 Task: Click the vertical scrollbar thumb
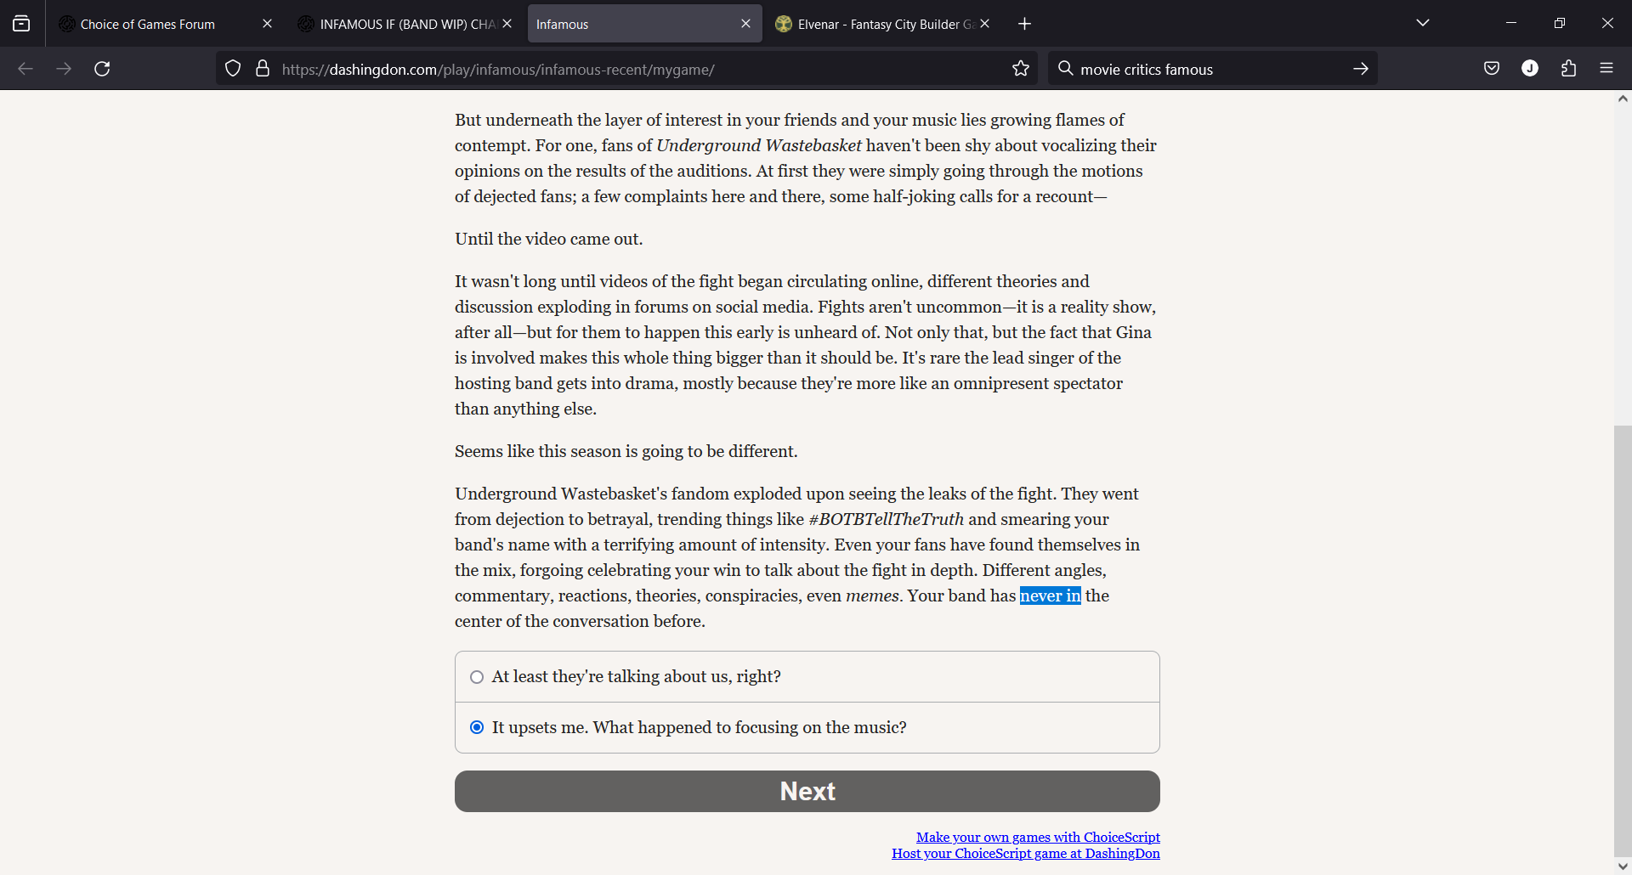[x=1623, y=641]
